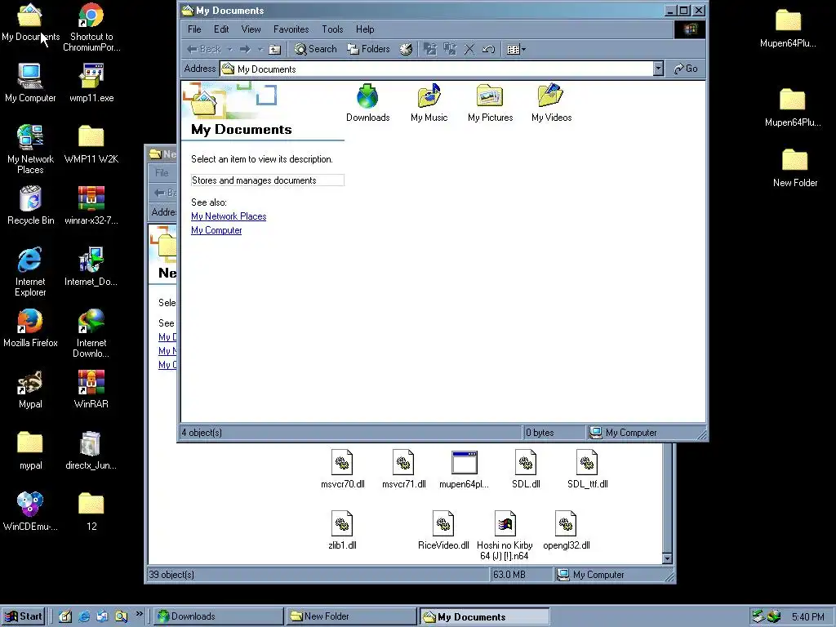The image size is (836, 627).
Task: Follow the My Computer link
Action: [216, 230]
